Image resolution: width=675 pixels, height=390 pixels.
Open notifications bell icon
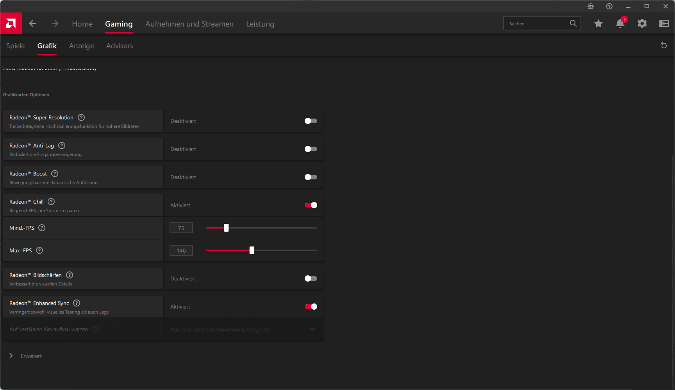tap(620, 24)
